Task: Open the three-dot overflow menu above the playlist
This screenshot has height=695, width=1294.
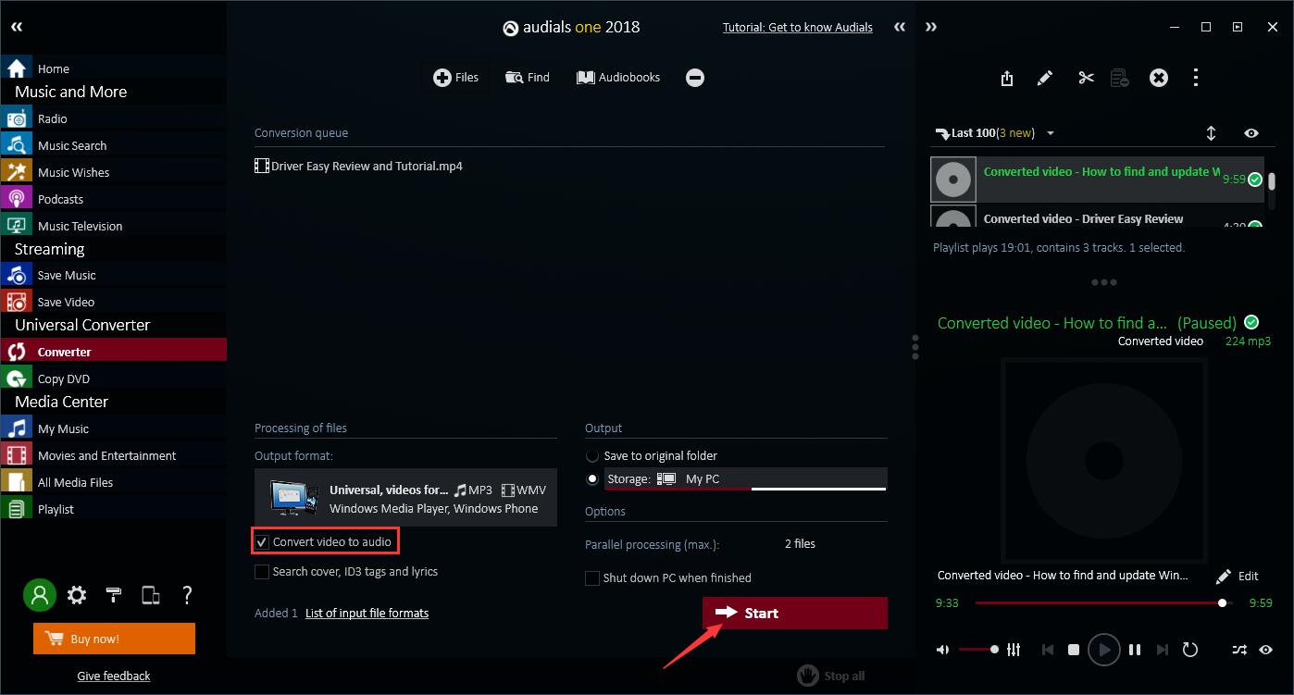Action: (1196, 78)
